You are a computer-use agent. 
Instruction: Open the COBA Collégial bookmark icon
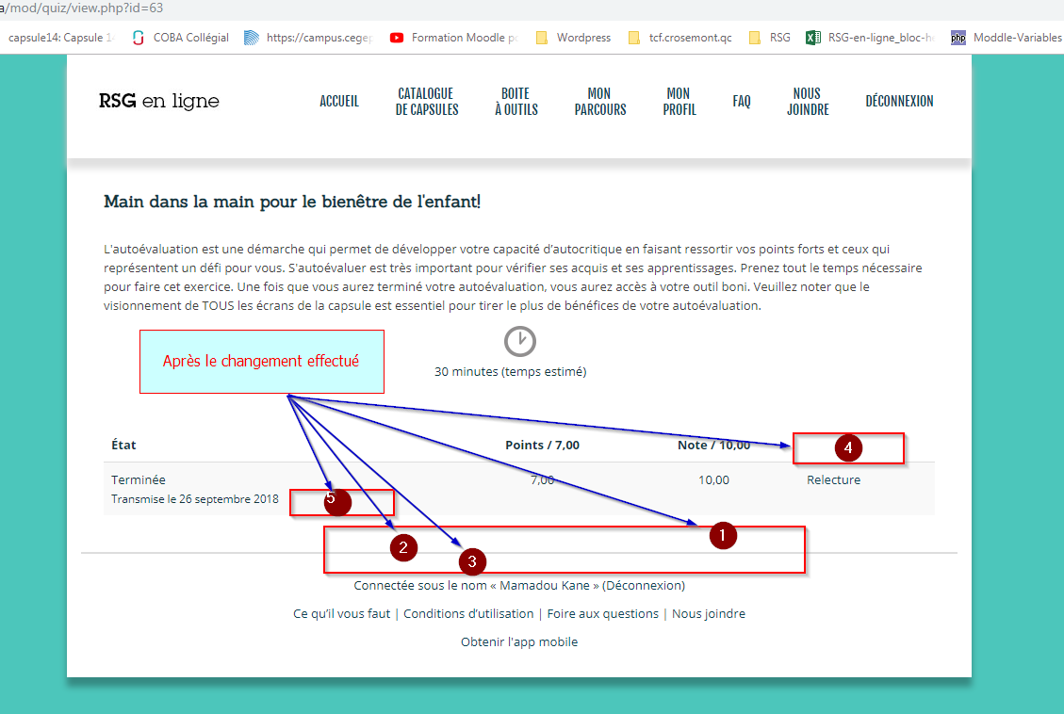pyautogui.click(x=139, y=38)
